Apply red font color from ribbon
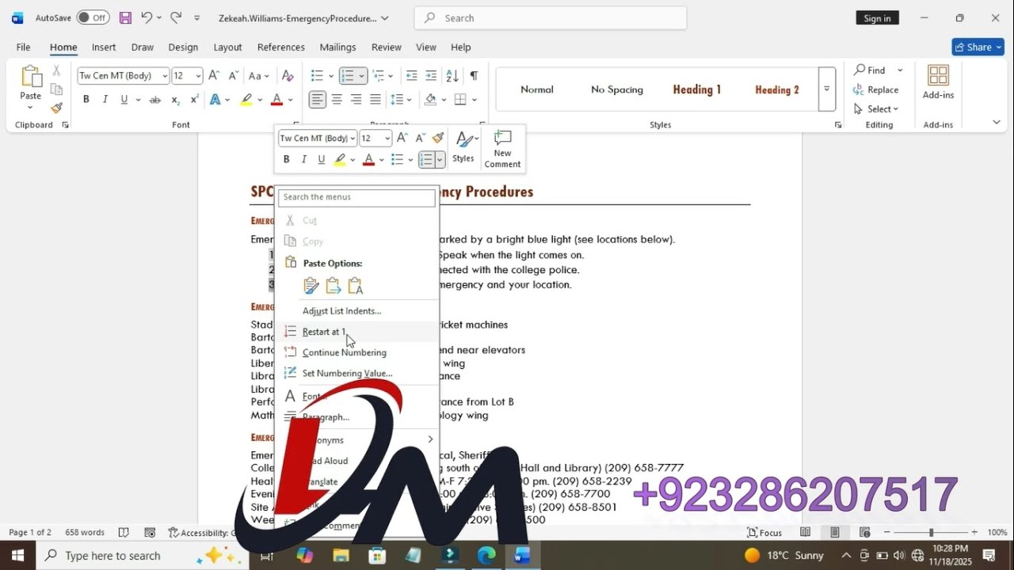This screenshot has width=1014, height=570. 276,100
